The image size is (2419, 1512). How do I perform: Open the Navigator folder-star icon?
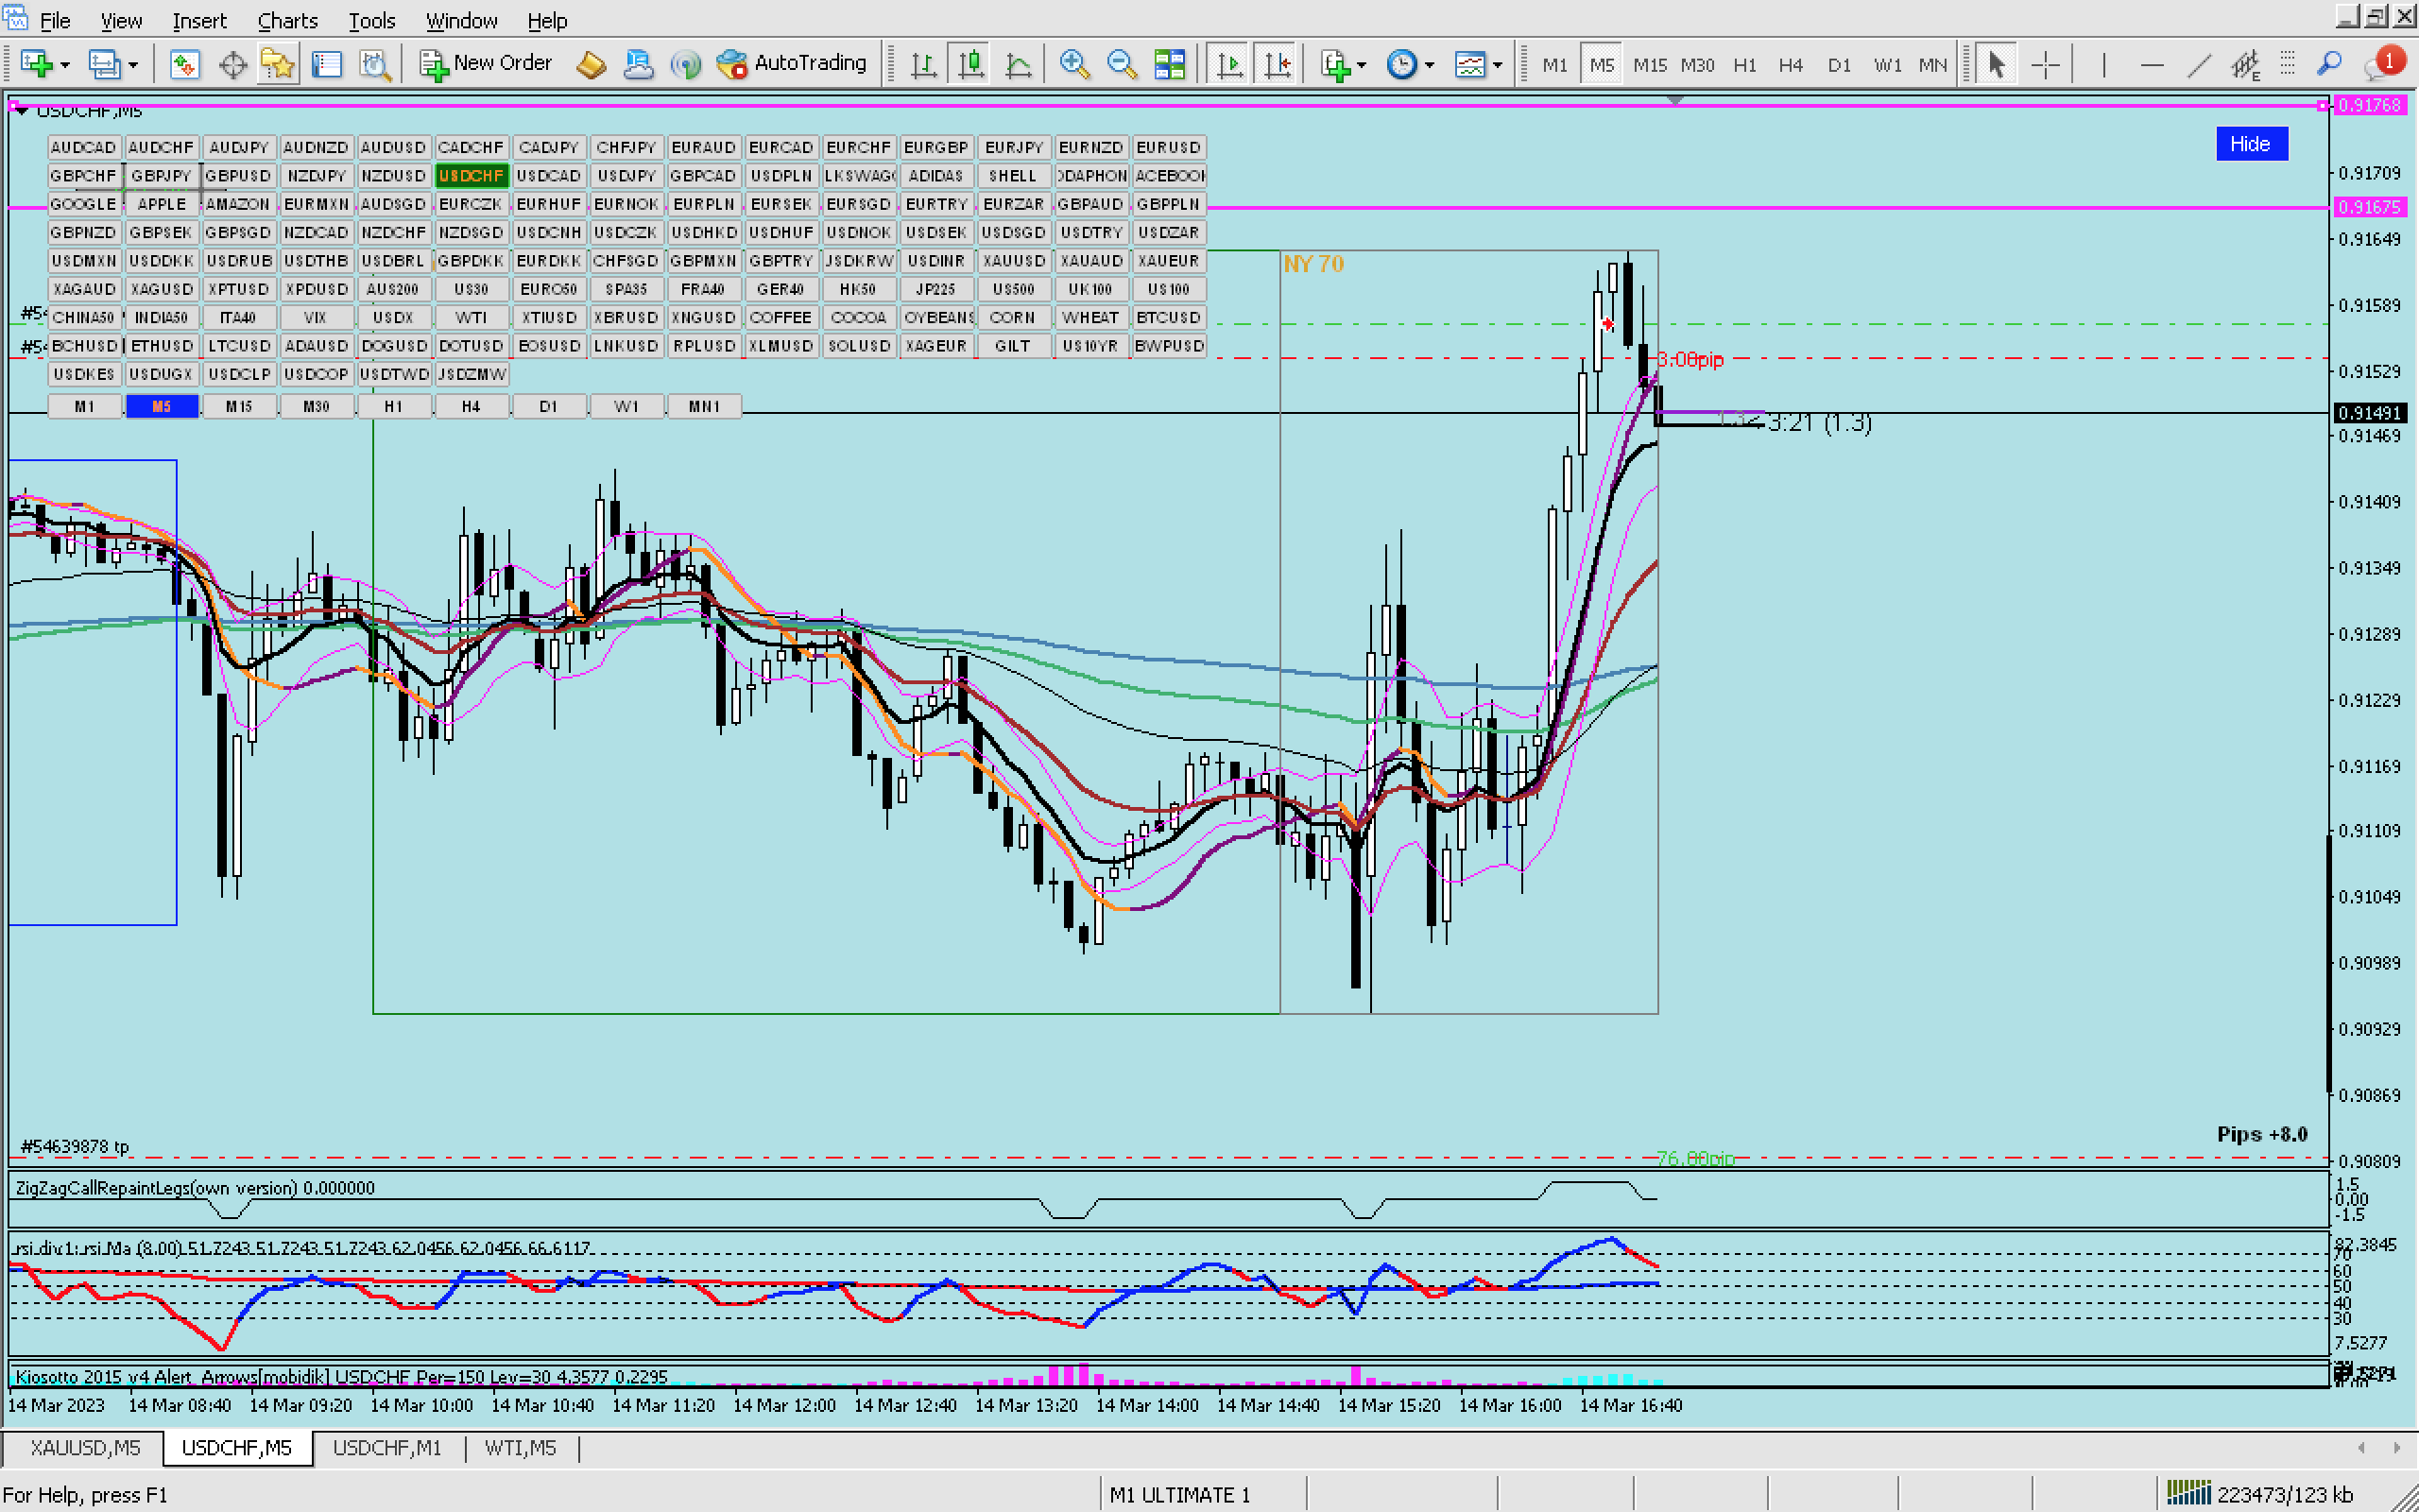click(278, 64)
